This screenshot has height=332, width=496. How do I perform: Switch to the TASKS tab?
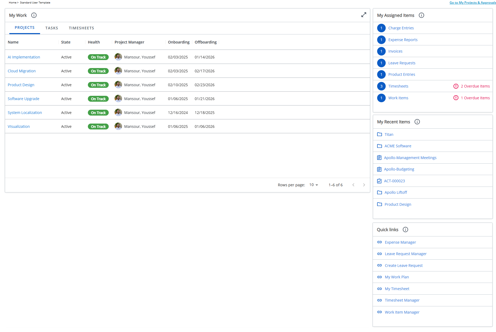tap(52, 28)
